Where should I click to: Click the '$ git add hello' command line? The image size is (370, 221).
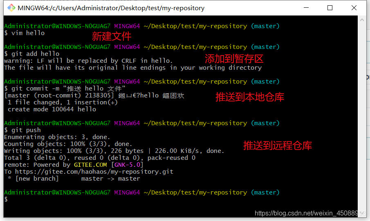click(31, 54)
